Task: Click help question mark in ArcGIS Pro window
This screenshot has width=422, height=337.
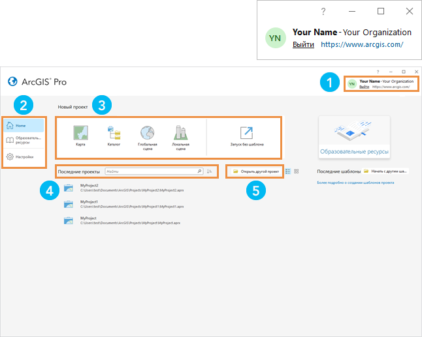Action: (378, 72)
